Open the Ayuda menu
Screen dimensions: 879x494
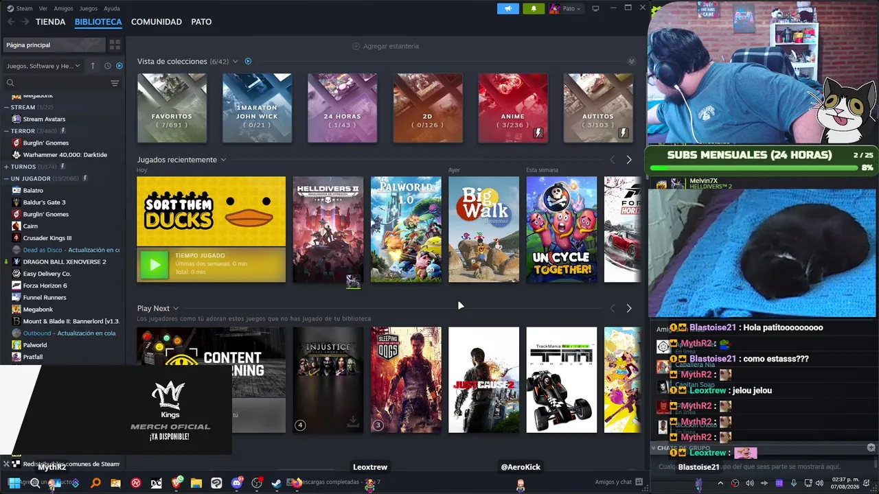pyautogui.click(x=112, y=8)
